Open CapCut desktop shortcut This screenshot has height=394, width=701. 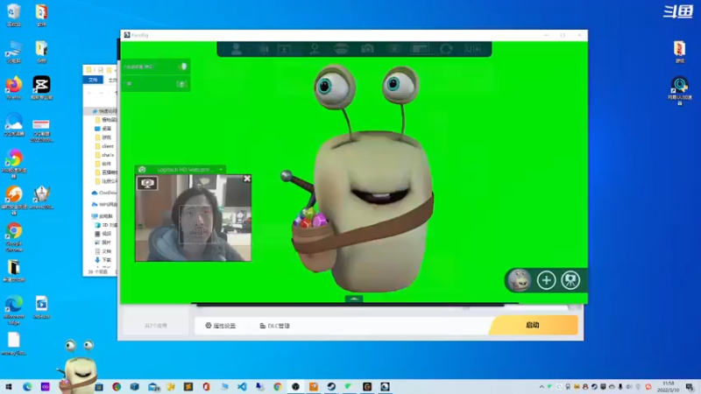(41, 88)
